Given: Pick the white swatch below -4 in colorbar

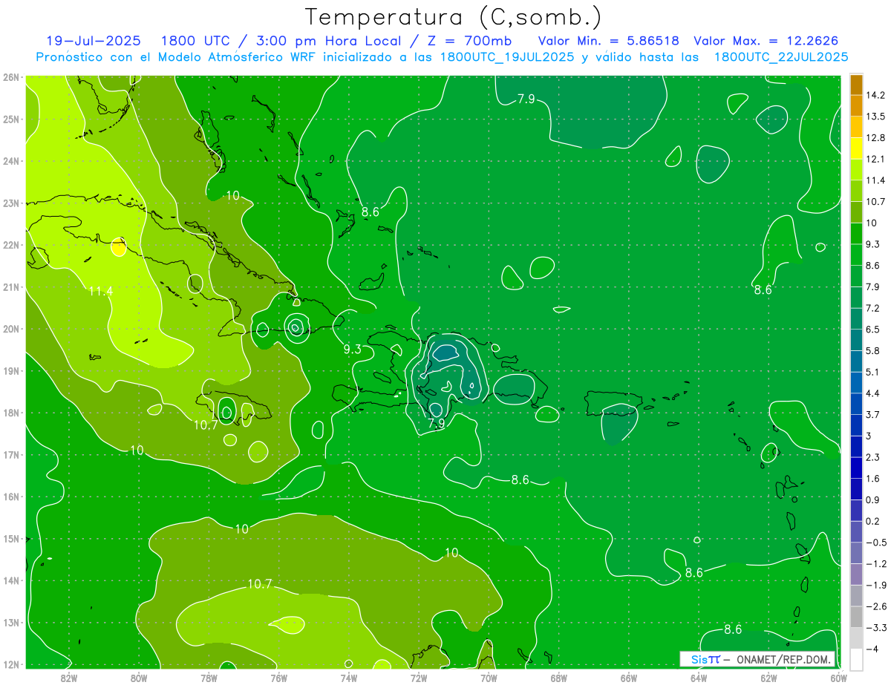Looking at the screenshot, I should pos(856,658).
